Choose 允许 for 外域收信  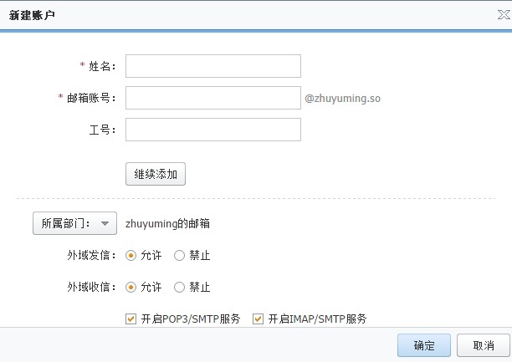pos(131,288)
